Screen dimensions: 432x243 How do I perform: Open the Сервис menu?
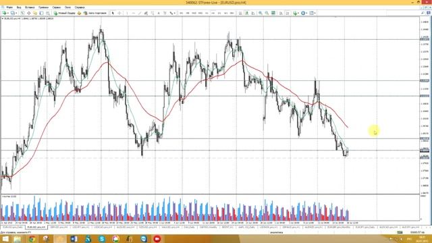point(57,7)
